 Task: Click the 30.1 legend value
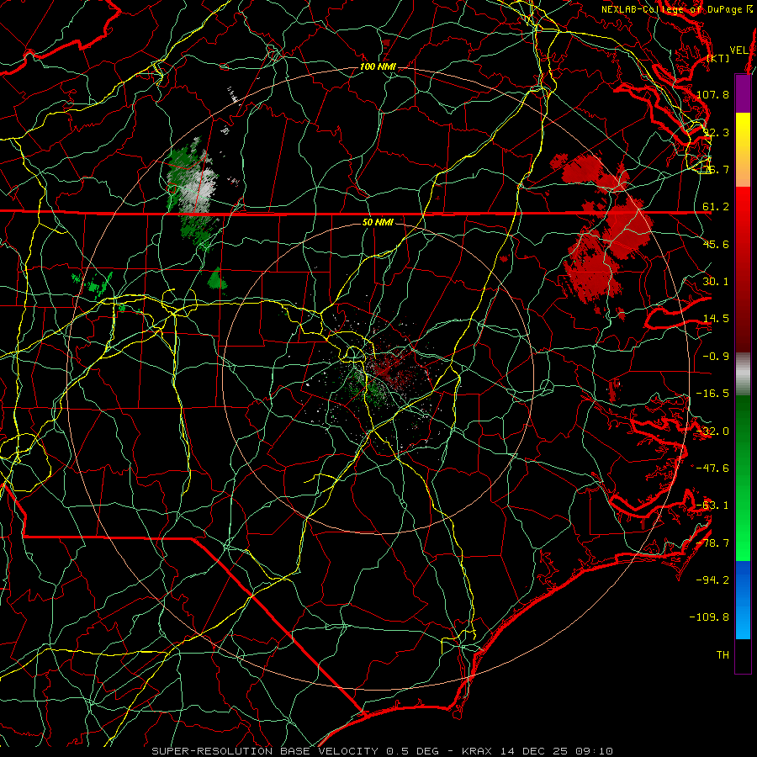pyautogui.click(x=716, y=282)
